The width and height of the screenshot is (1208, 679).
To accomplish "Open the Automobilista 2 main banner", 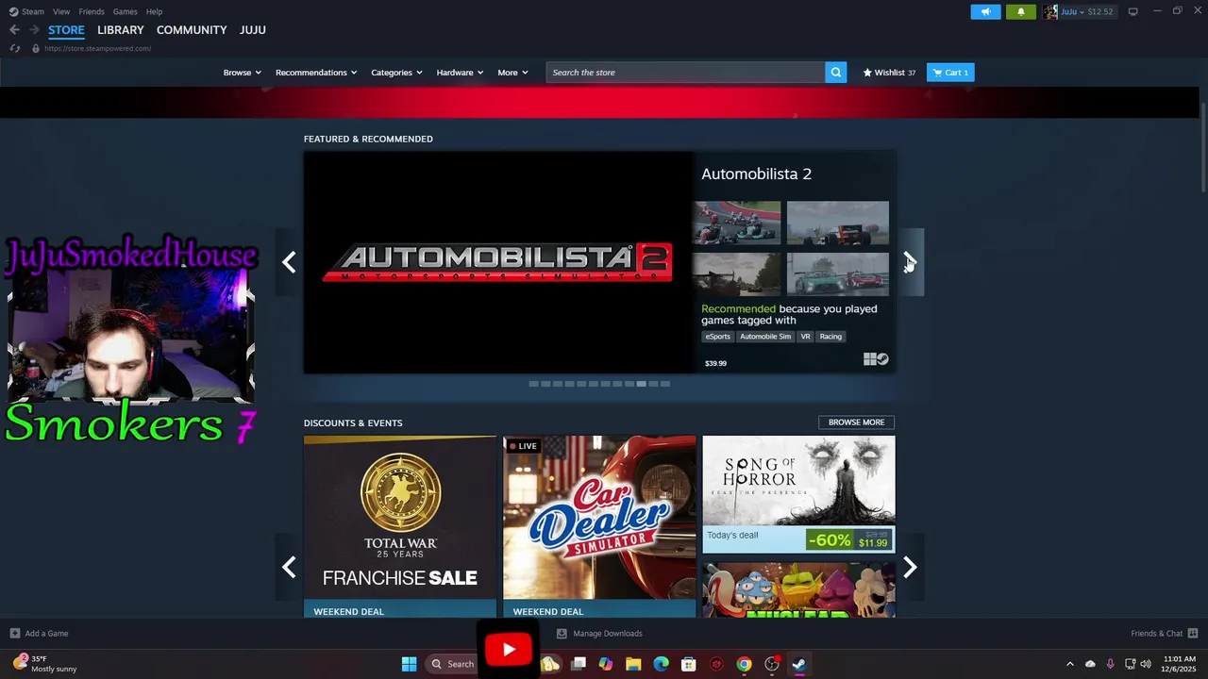I will pyautogui.click(x=498, y=262).
